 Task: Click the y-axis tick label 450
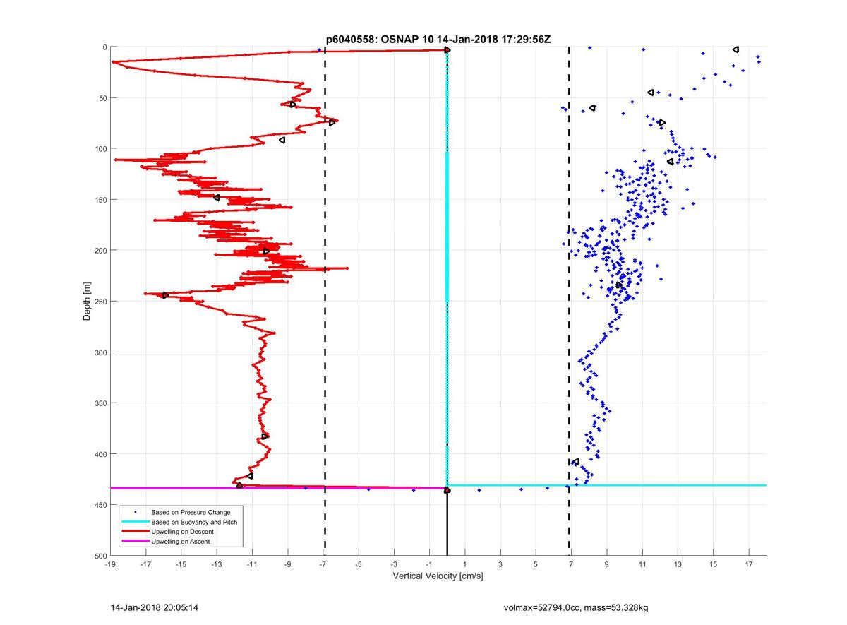click(100, 505)
